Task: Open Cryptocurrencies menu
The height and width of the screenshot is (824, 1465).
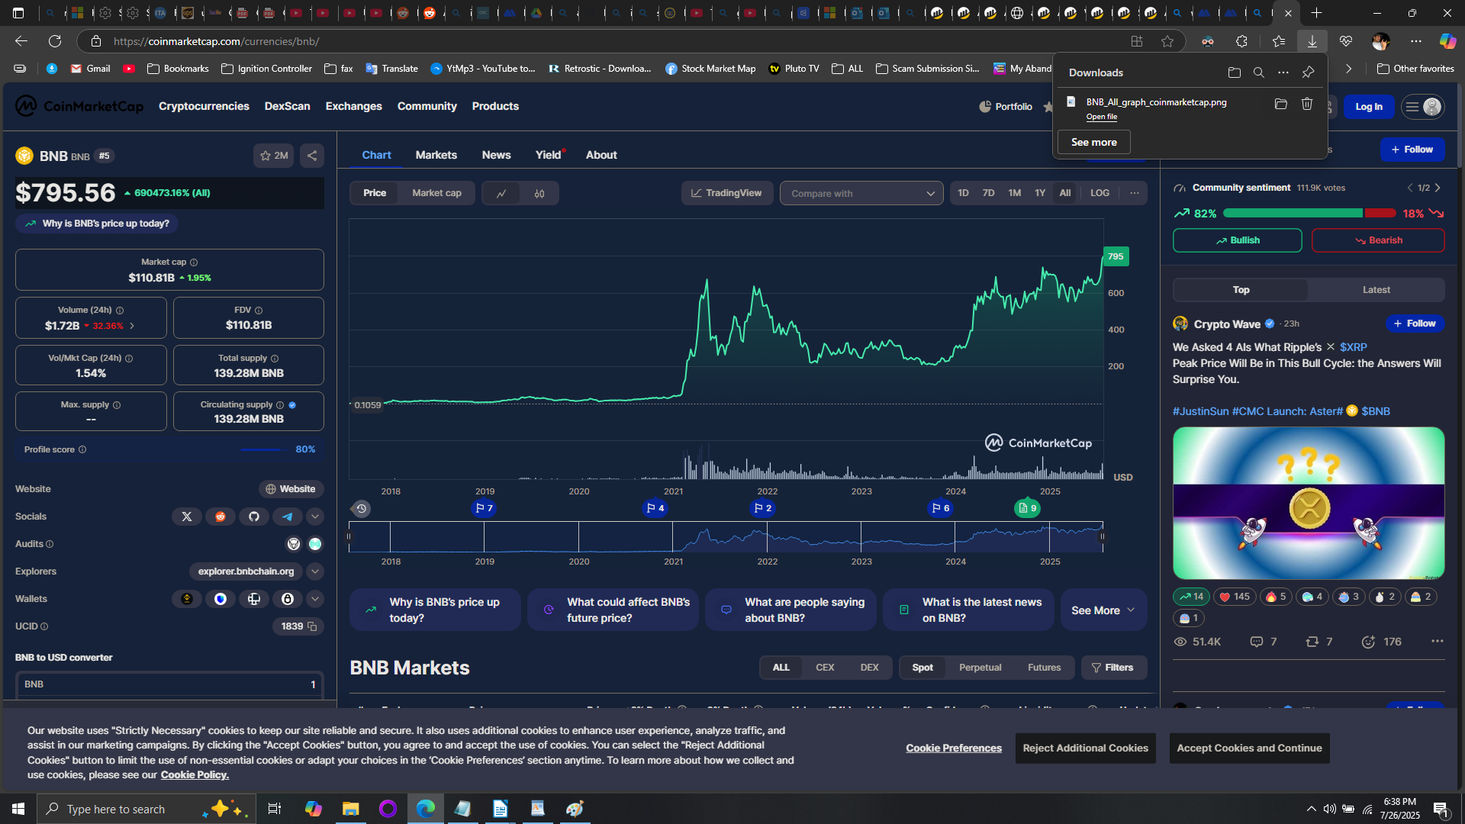Action: (204, 106)
